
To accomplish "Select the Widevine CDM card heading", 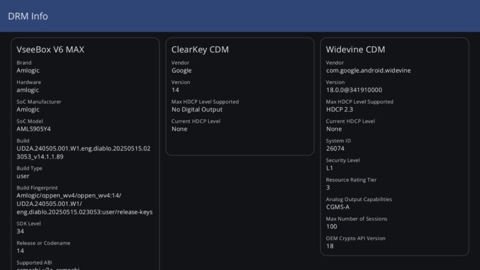I will [355, 50].
